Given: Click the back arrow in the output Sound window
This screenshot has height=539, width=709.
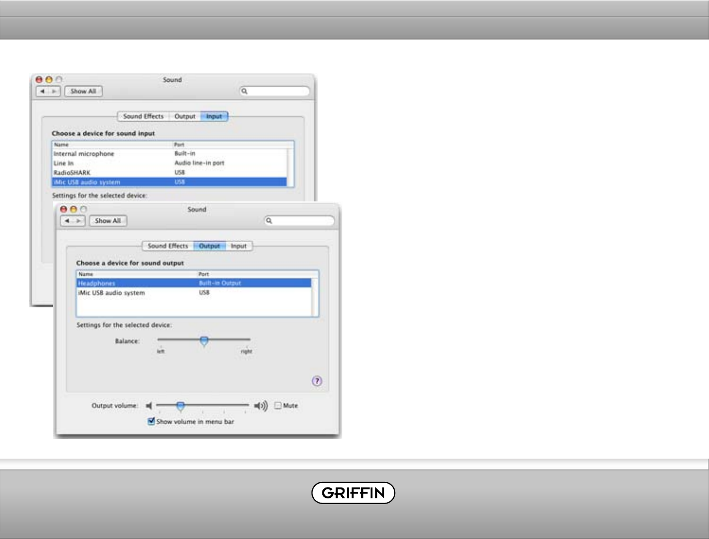Looking at the screenshot, I should pyautogui.click(x=67, y=221).
